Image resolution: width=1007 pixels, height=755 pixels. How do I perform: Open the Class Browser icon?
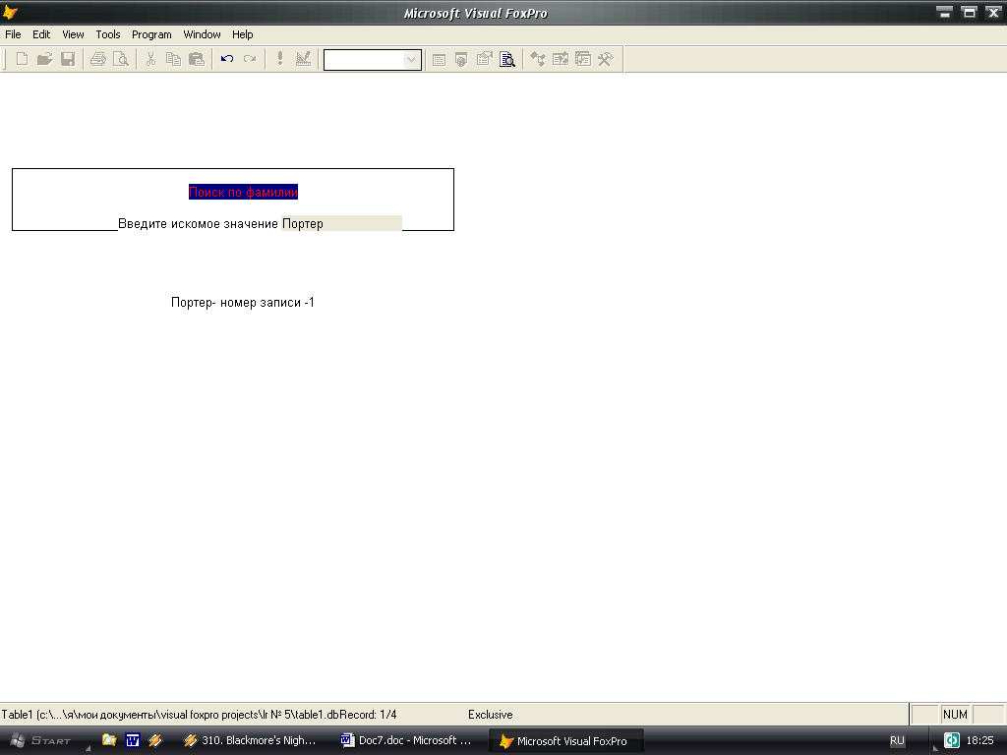538,59
